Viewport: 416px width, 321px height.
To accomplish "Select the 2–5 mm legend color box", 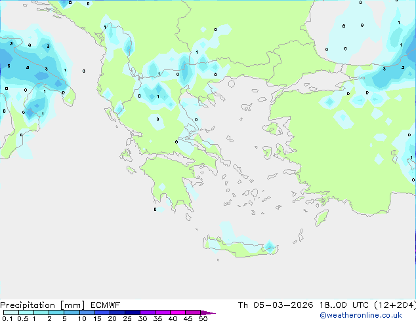I will [x=56, y=312].
